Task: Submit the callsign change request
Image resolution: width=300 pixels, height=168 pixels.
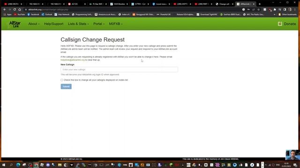Action: tap(66, 86)
